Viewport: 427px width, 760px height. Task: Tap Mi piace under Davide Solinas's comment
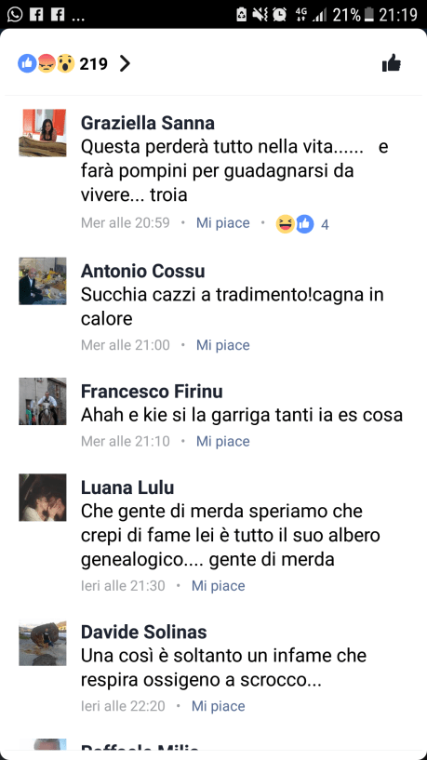pyautogui.click(x=218, y=706)
